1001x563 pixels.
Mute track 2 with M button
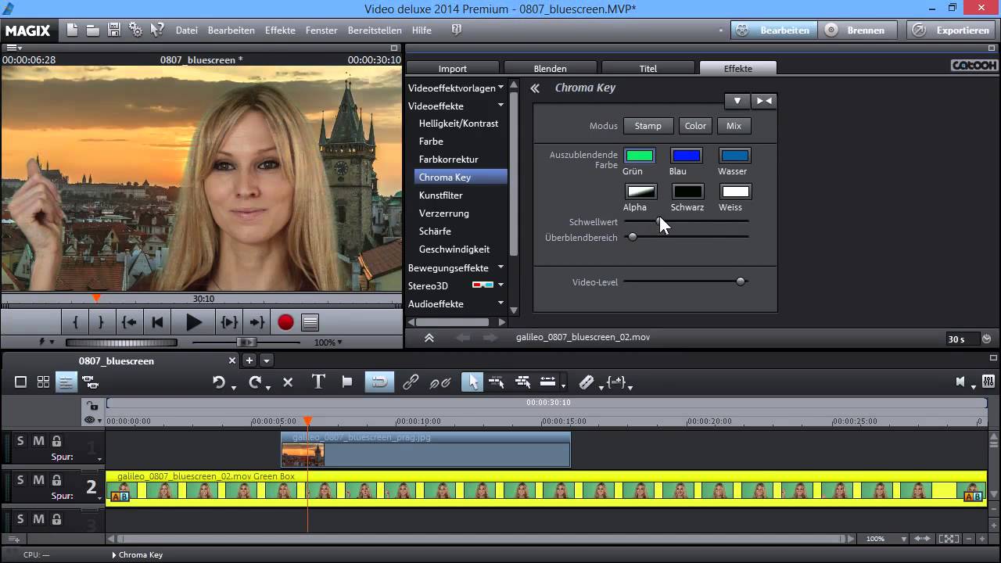tap(38, 480)
